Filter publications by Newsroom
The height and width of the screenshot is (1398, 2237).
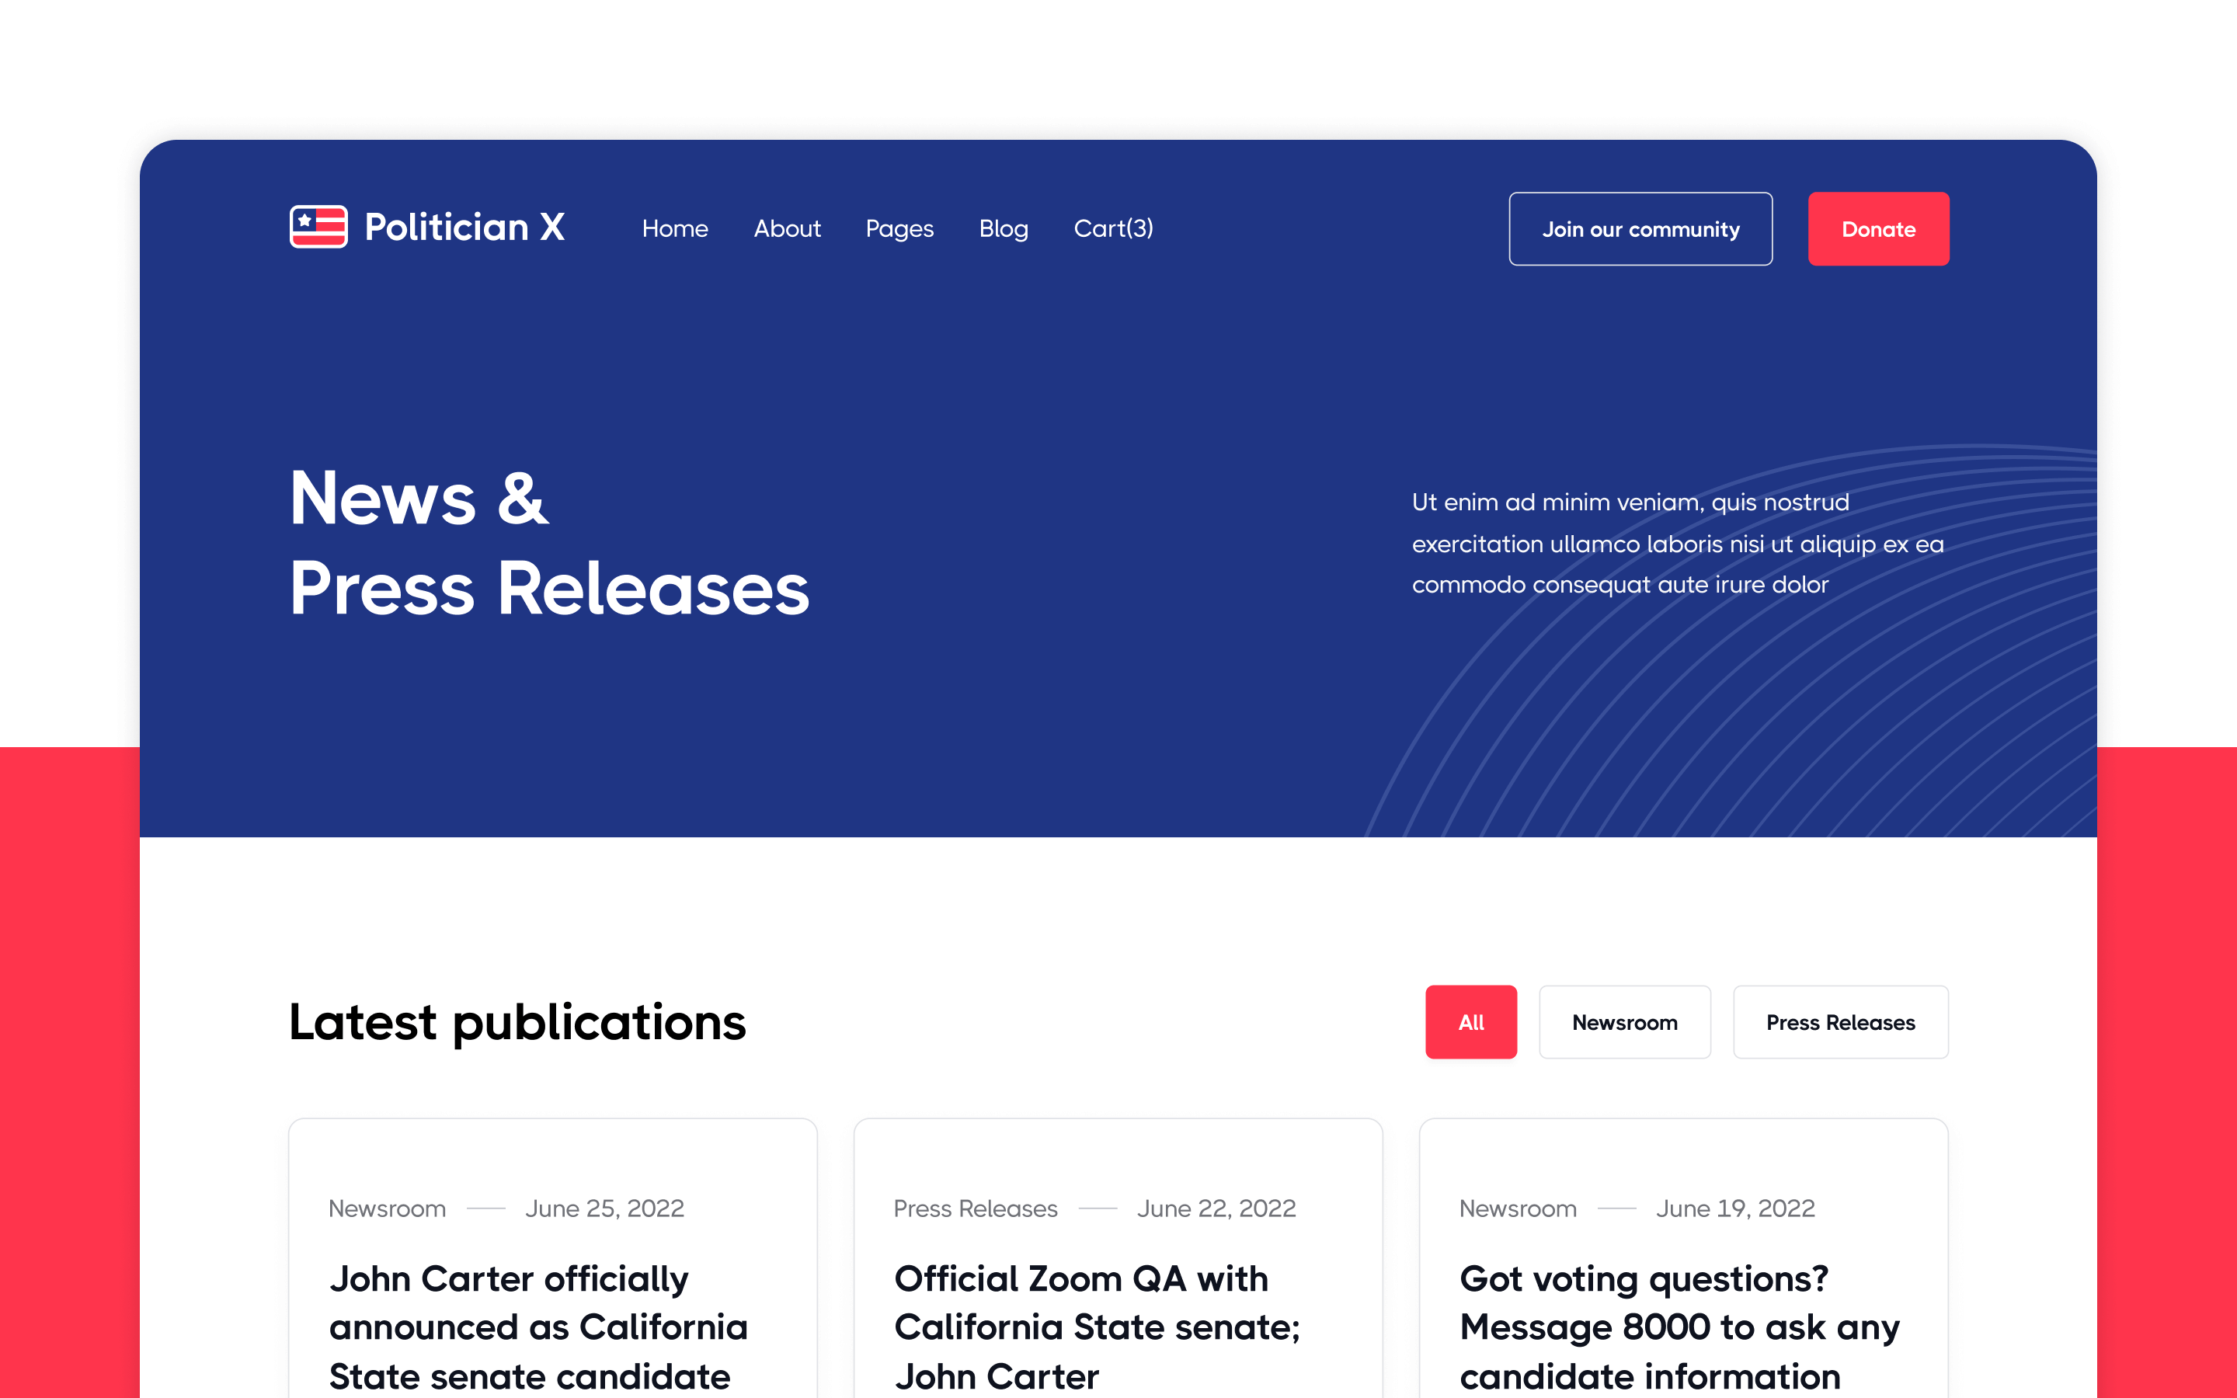[x=1624, y=1021]
